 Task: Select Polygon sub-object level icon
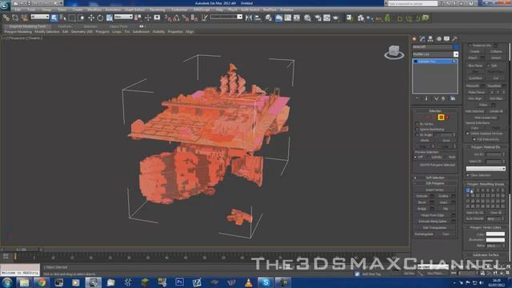(x=441, y=118)
